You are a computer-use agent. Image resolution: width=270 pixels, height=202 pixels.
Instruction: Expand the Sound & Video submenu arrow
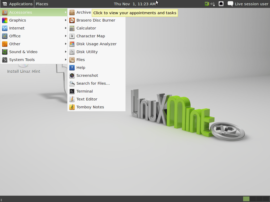(x=66, y=52)
